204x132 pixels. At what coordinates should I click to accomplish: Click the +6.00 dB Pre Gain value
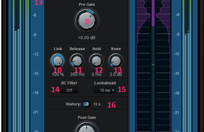(x=87, y=38)
